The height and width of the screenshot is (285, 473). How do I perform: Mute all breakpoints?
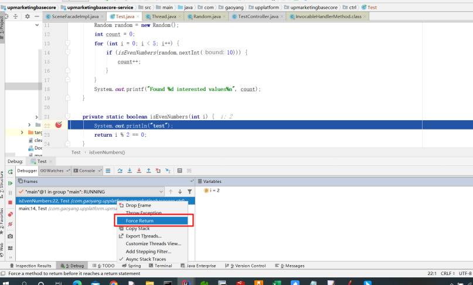[10, 224]
